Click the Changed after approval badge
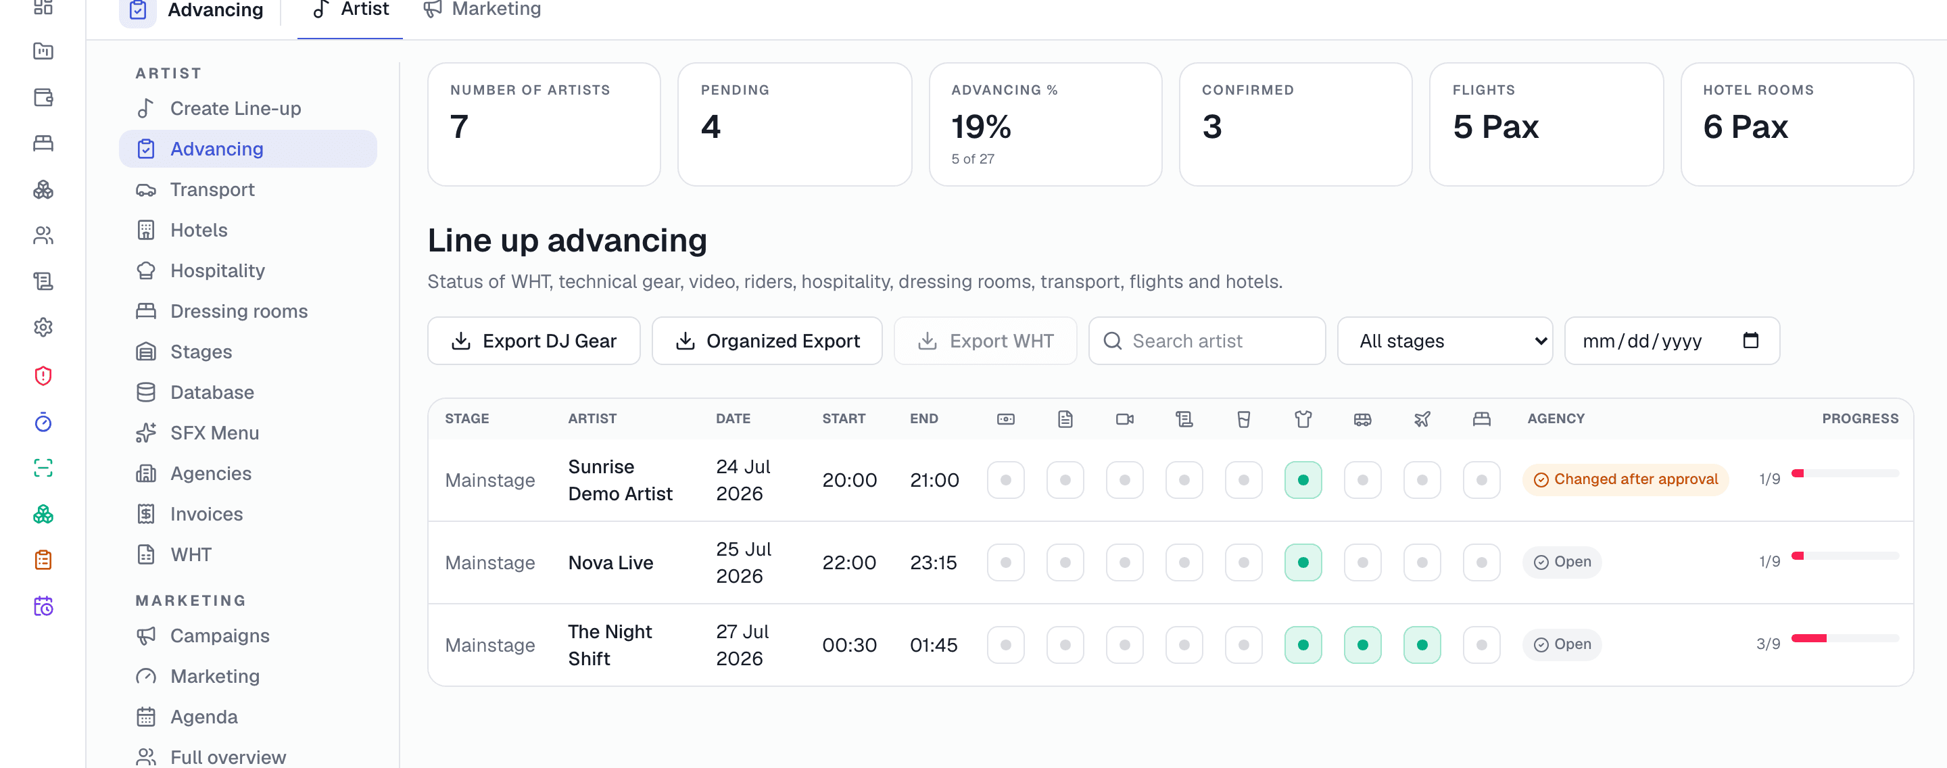The width and height of the screenshot is (1947, 768). click(1625, 479)
